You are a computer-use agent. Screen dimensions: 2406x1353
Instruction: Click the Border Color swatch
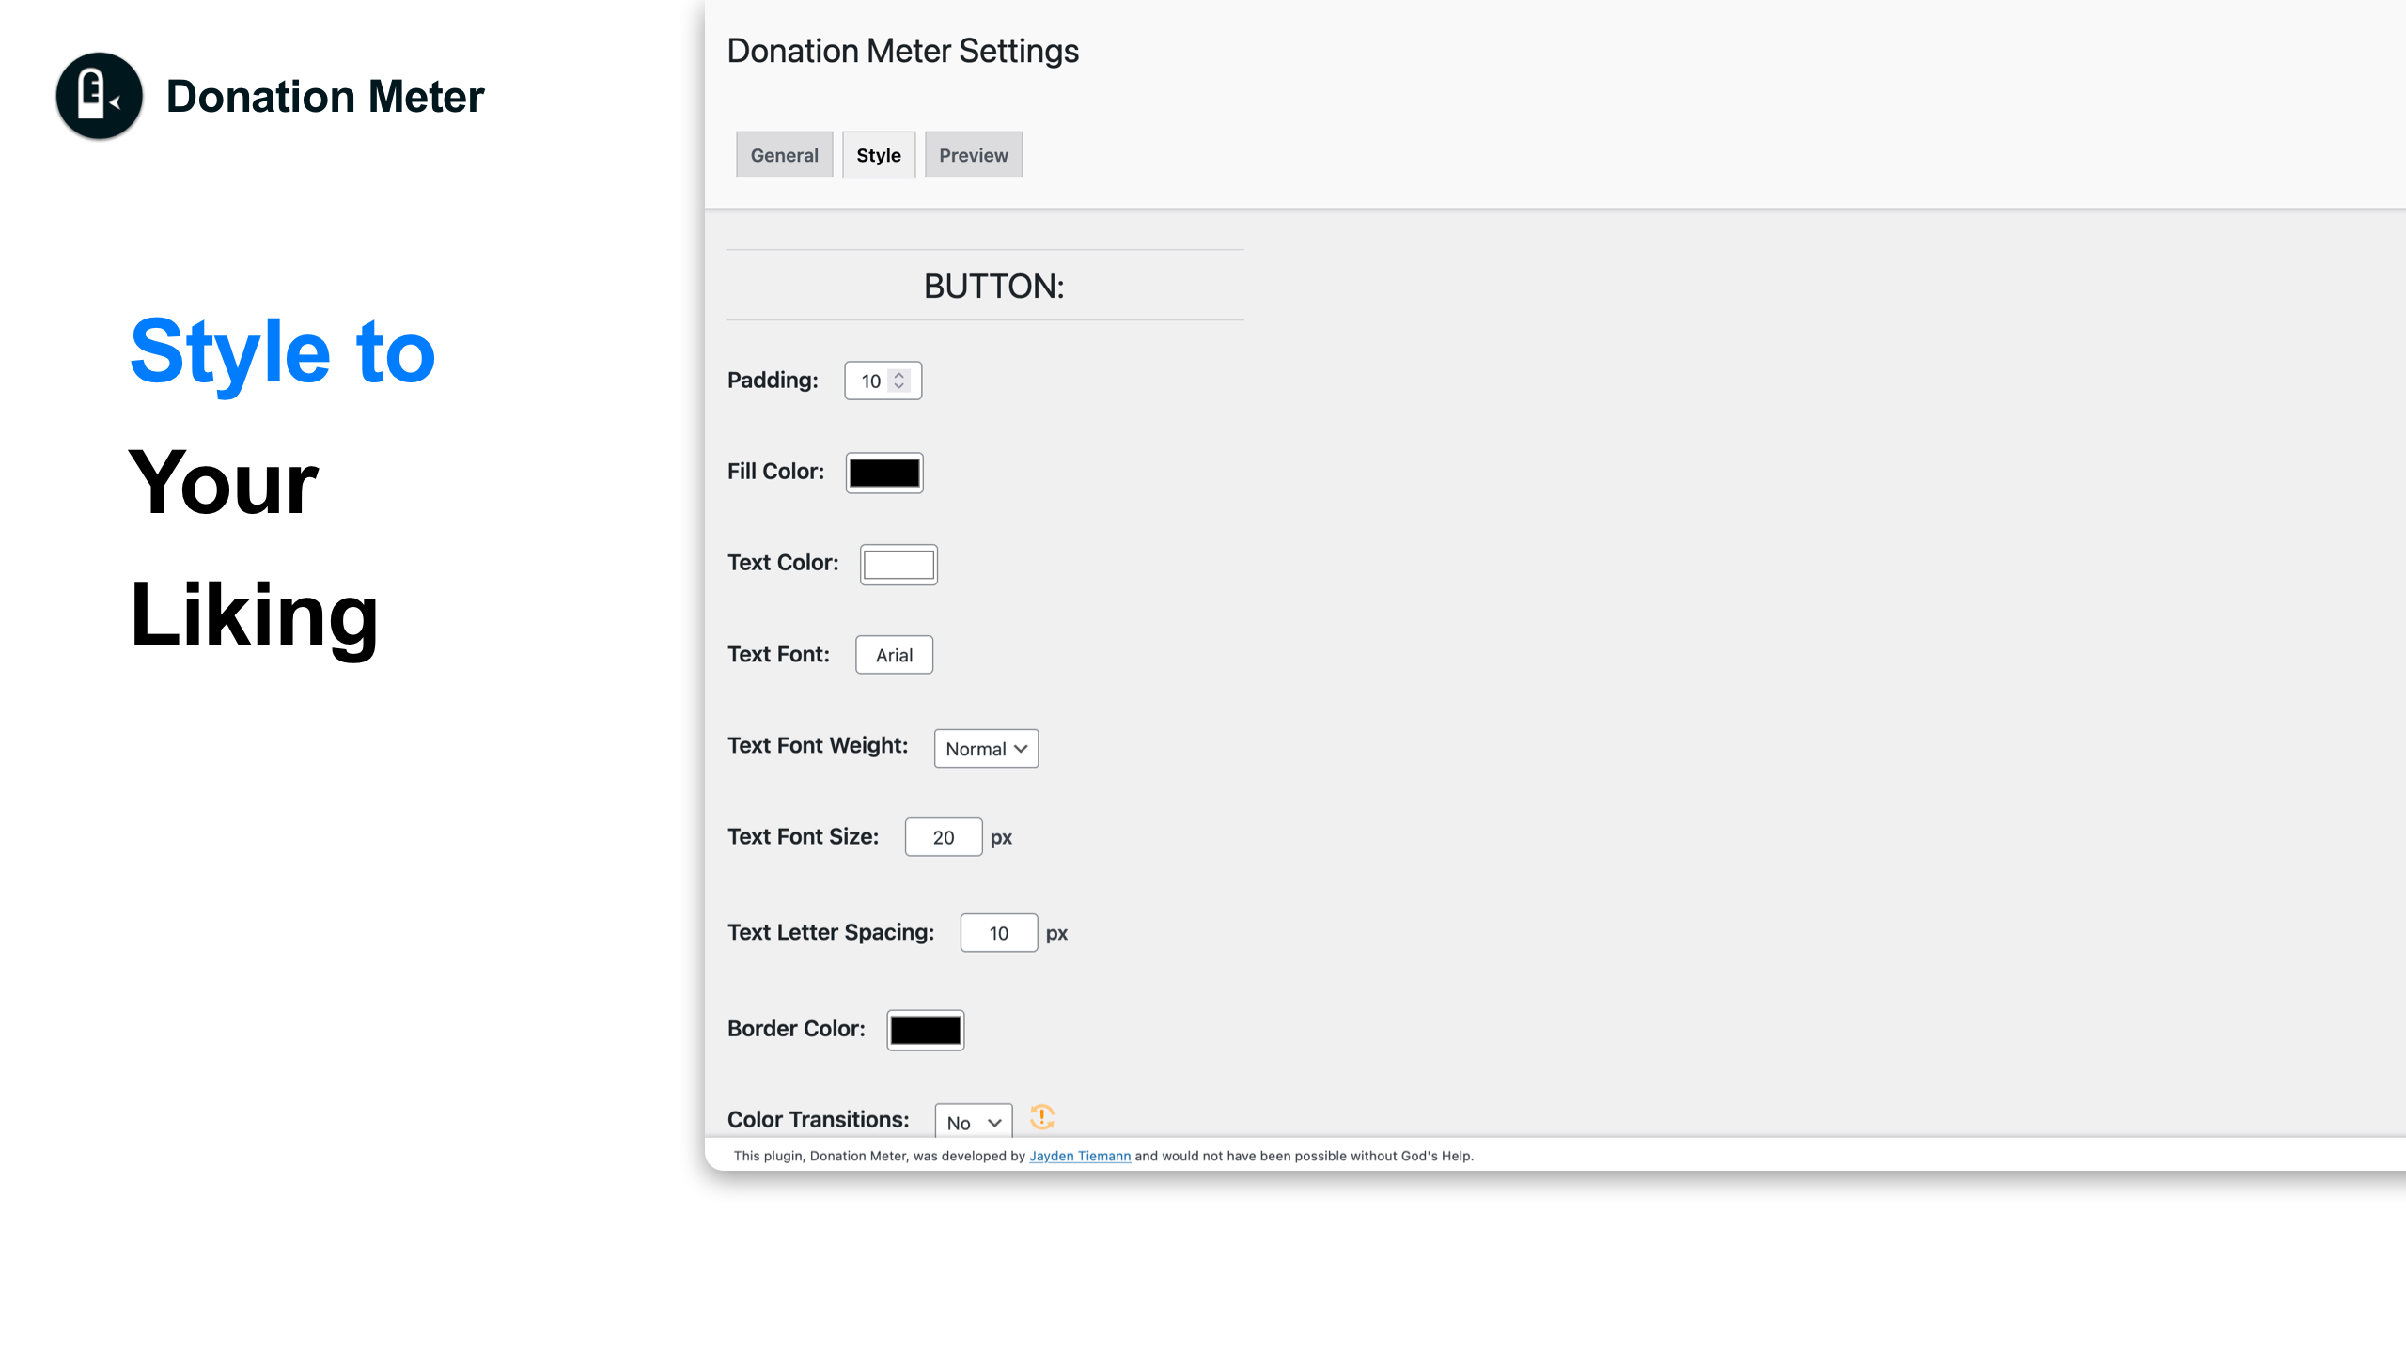click(x=925, y=1030)
